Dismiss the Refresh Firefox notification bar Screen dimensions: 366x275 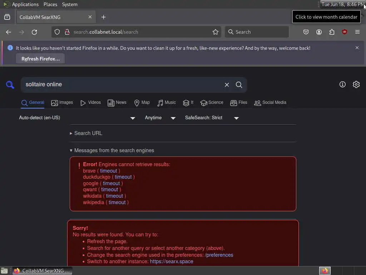pyautogui.click(x=357, y=48)
